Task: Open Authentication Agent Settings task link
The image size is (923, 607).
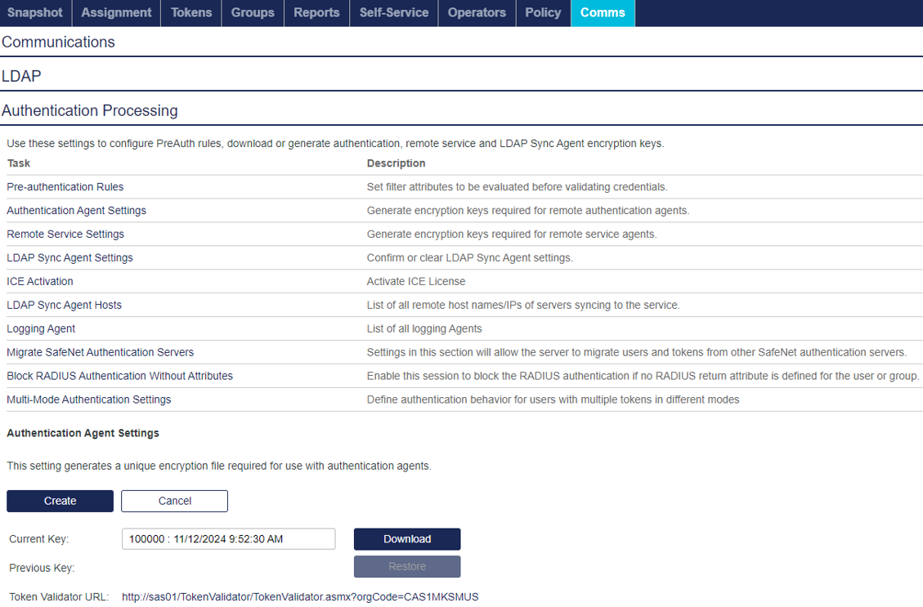Action: click(x=77, y=211)
